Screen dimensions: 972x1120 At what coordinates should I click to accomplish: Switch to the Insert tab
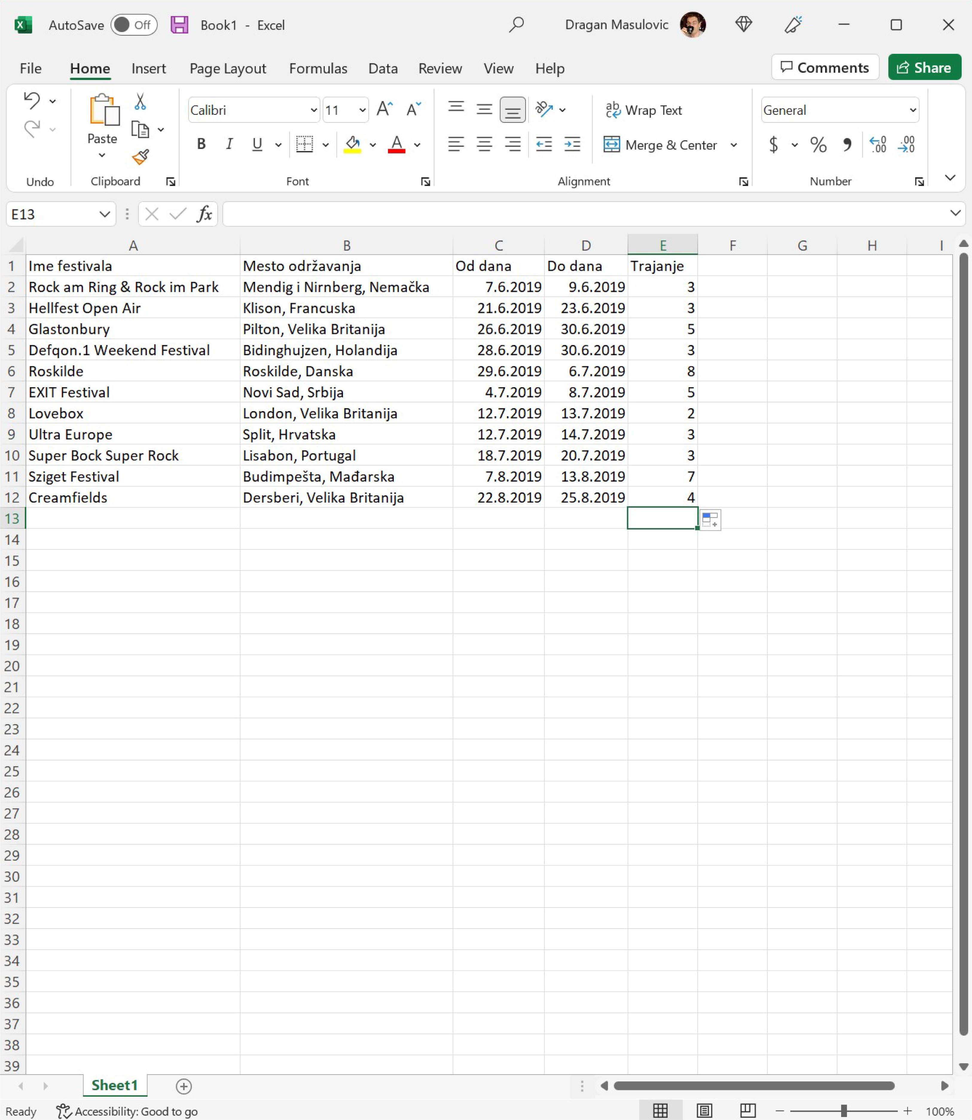tap(148, 68)
